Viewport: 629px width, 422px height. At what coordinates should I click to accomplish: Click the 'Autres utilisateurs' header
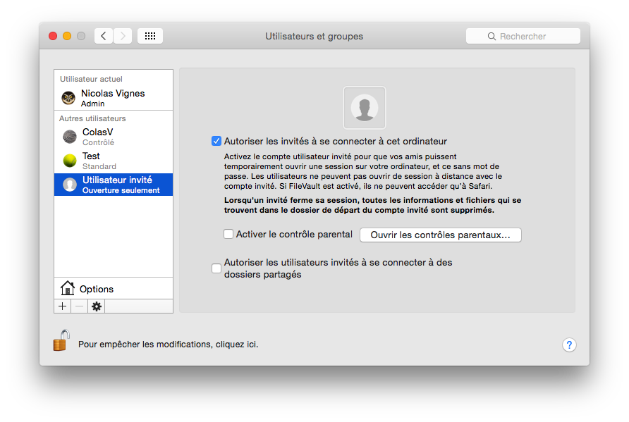pos(92,118)
